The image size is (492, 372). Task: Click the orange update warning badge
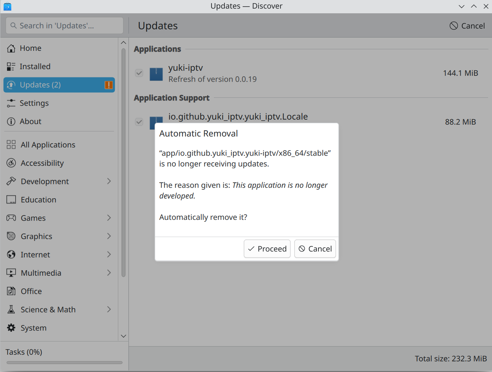click(109, 85)
